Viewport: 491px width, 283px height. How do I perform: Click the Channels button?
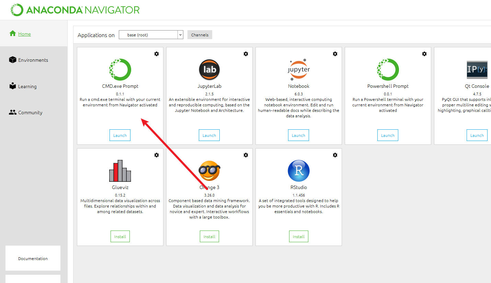point(200,35)
